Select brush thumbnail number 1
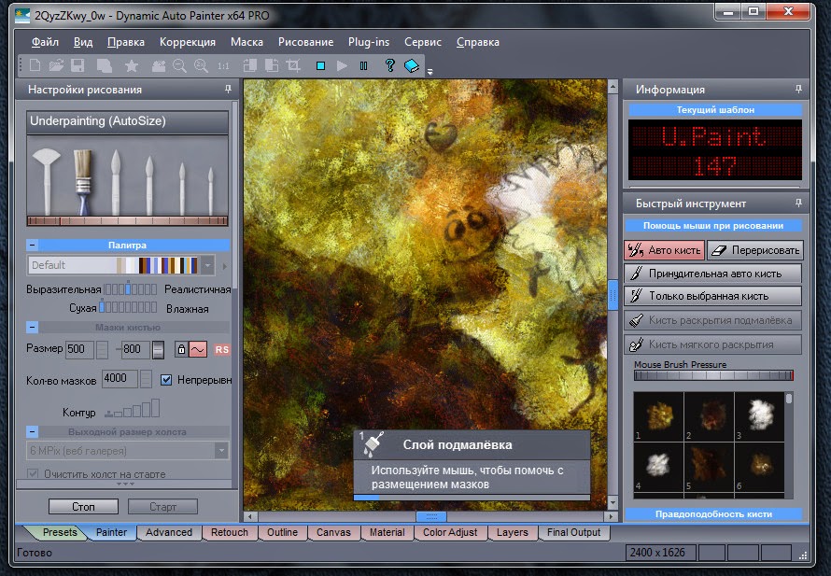Viewport: 831px width, 576px height. click(659, 416)
